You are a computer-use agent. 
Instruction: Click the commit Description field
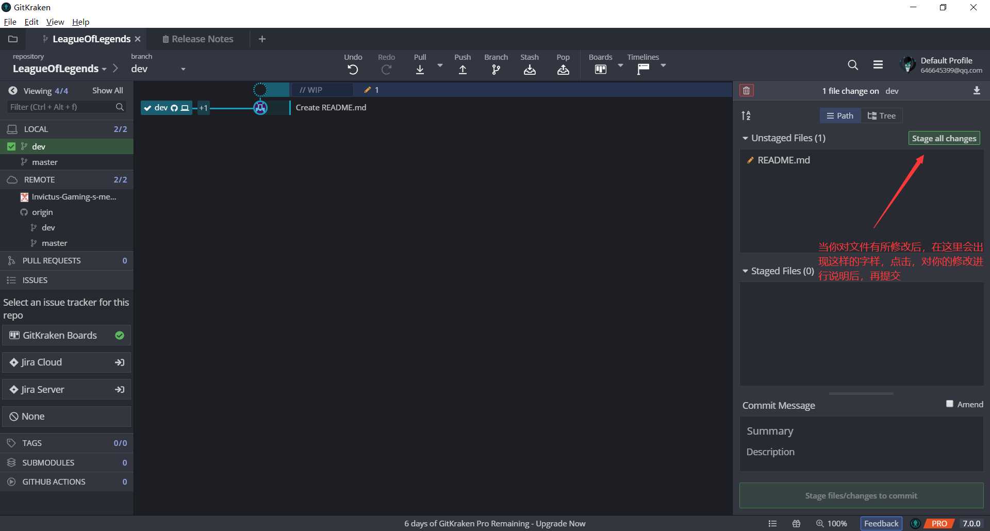(862, 452)
